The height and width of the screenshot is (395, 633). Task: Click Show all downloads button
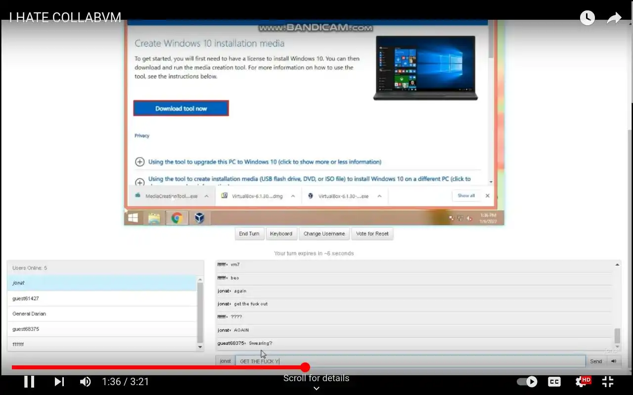pos(466,196)
